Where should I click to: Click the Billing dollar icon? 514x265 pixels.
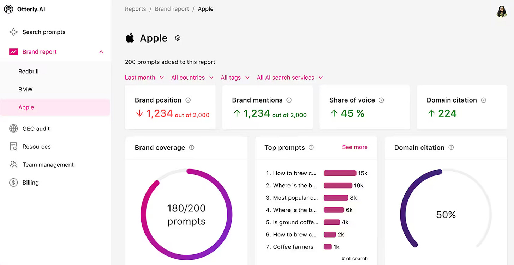[x=13, y=183]
